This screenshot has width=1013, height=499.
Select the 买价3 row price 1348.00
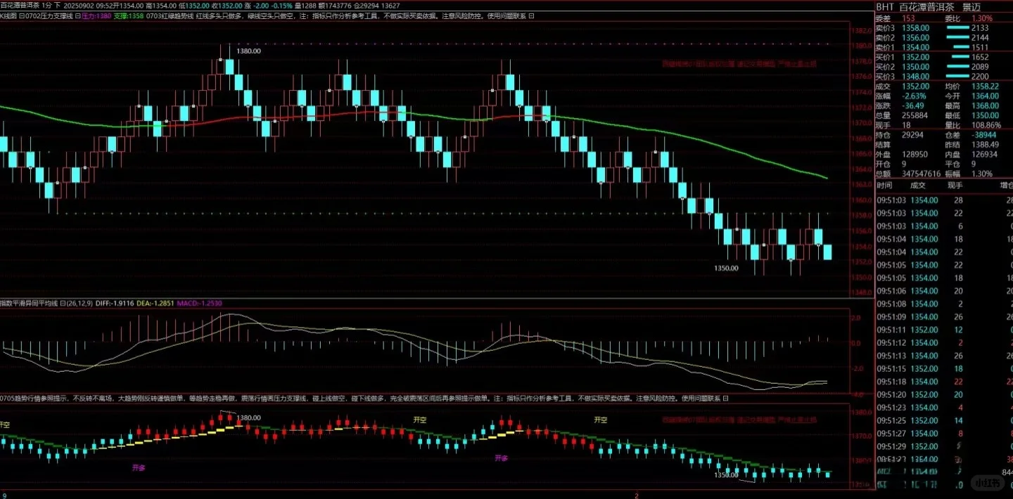[915, 77]
